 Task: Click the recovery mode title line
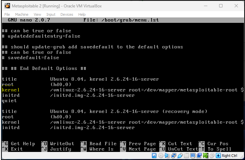(105, 111)
